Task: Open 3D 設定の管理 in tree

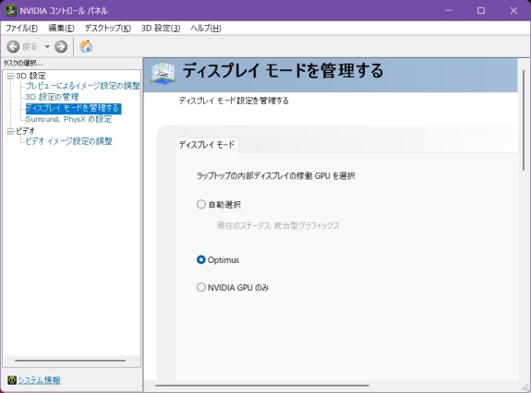Action: point(52,97)
